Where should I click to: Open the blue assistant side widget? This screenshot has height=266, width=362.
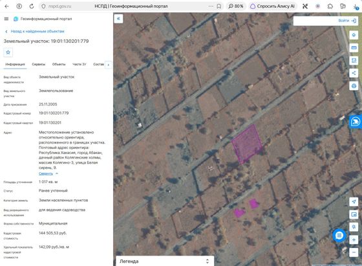click(x=356, y=122)
